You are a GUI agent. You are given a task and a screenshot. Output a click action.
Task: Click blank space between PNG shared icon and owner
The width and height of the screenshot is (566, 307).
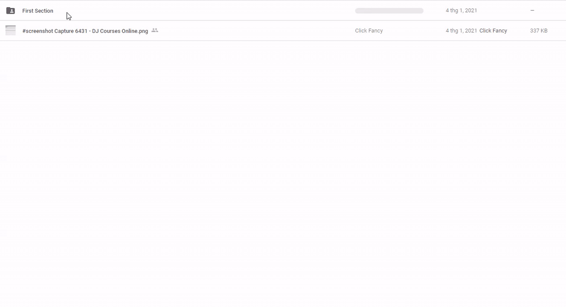(256, 31)
